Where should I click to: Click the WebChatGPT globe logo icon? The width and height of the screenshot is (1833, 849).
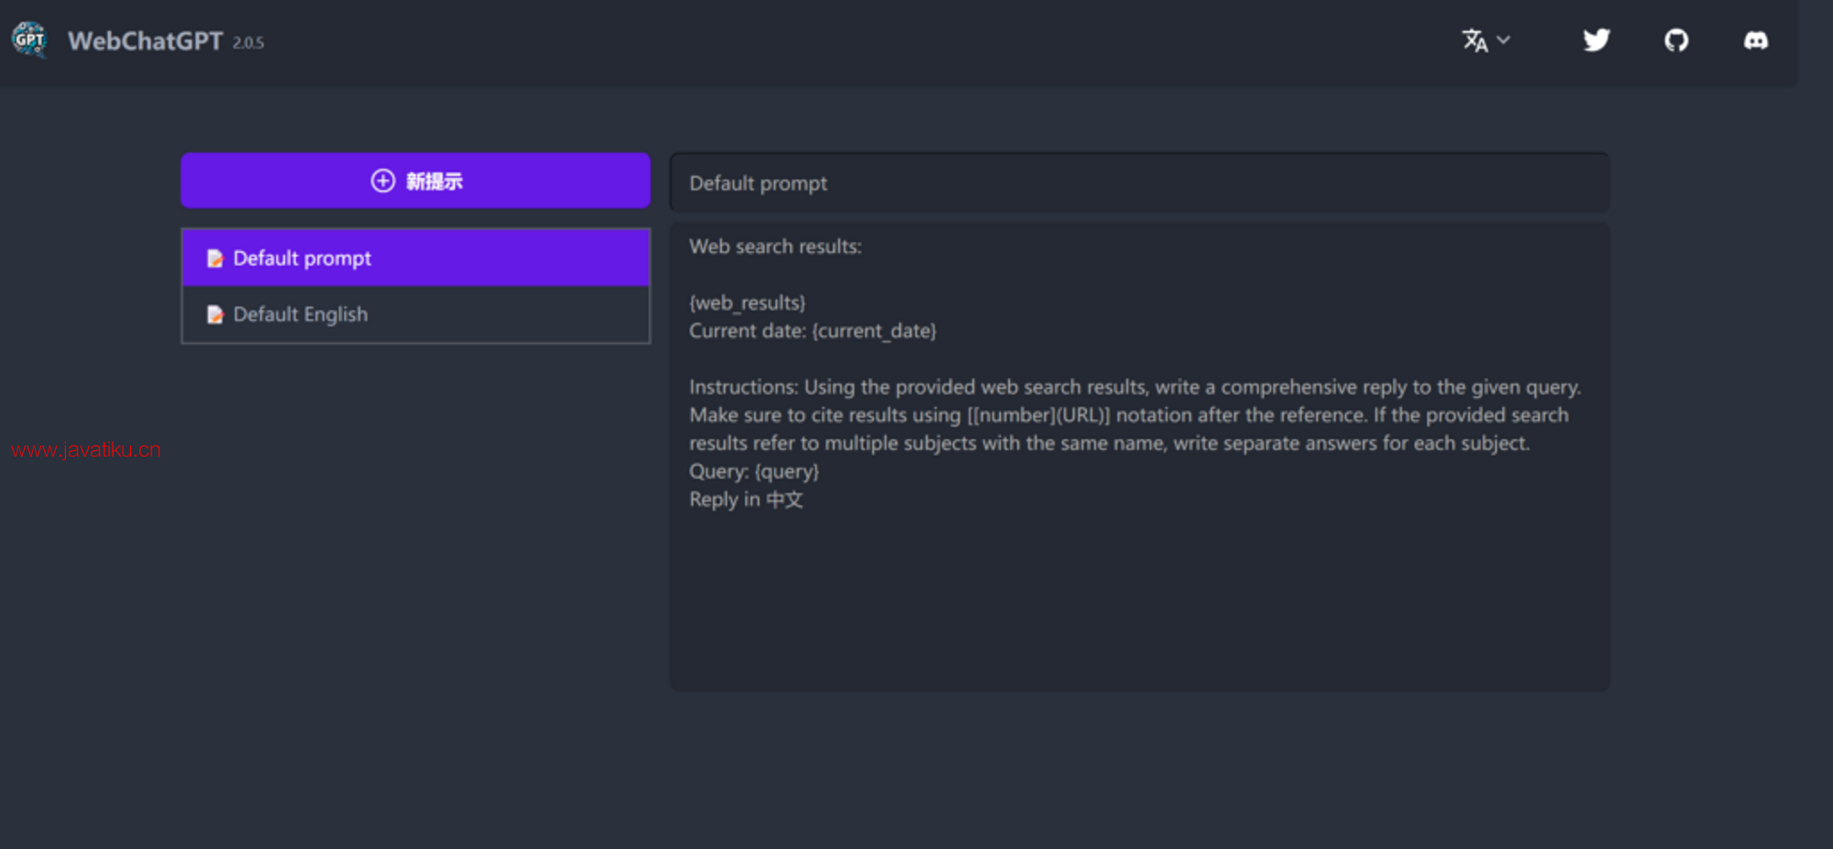pyautogui.click(x=29, y=39)
